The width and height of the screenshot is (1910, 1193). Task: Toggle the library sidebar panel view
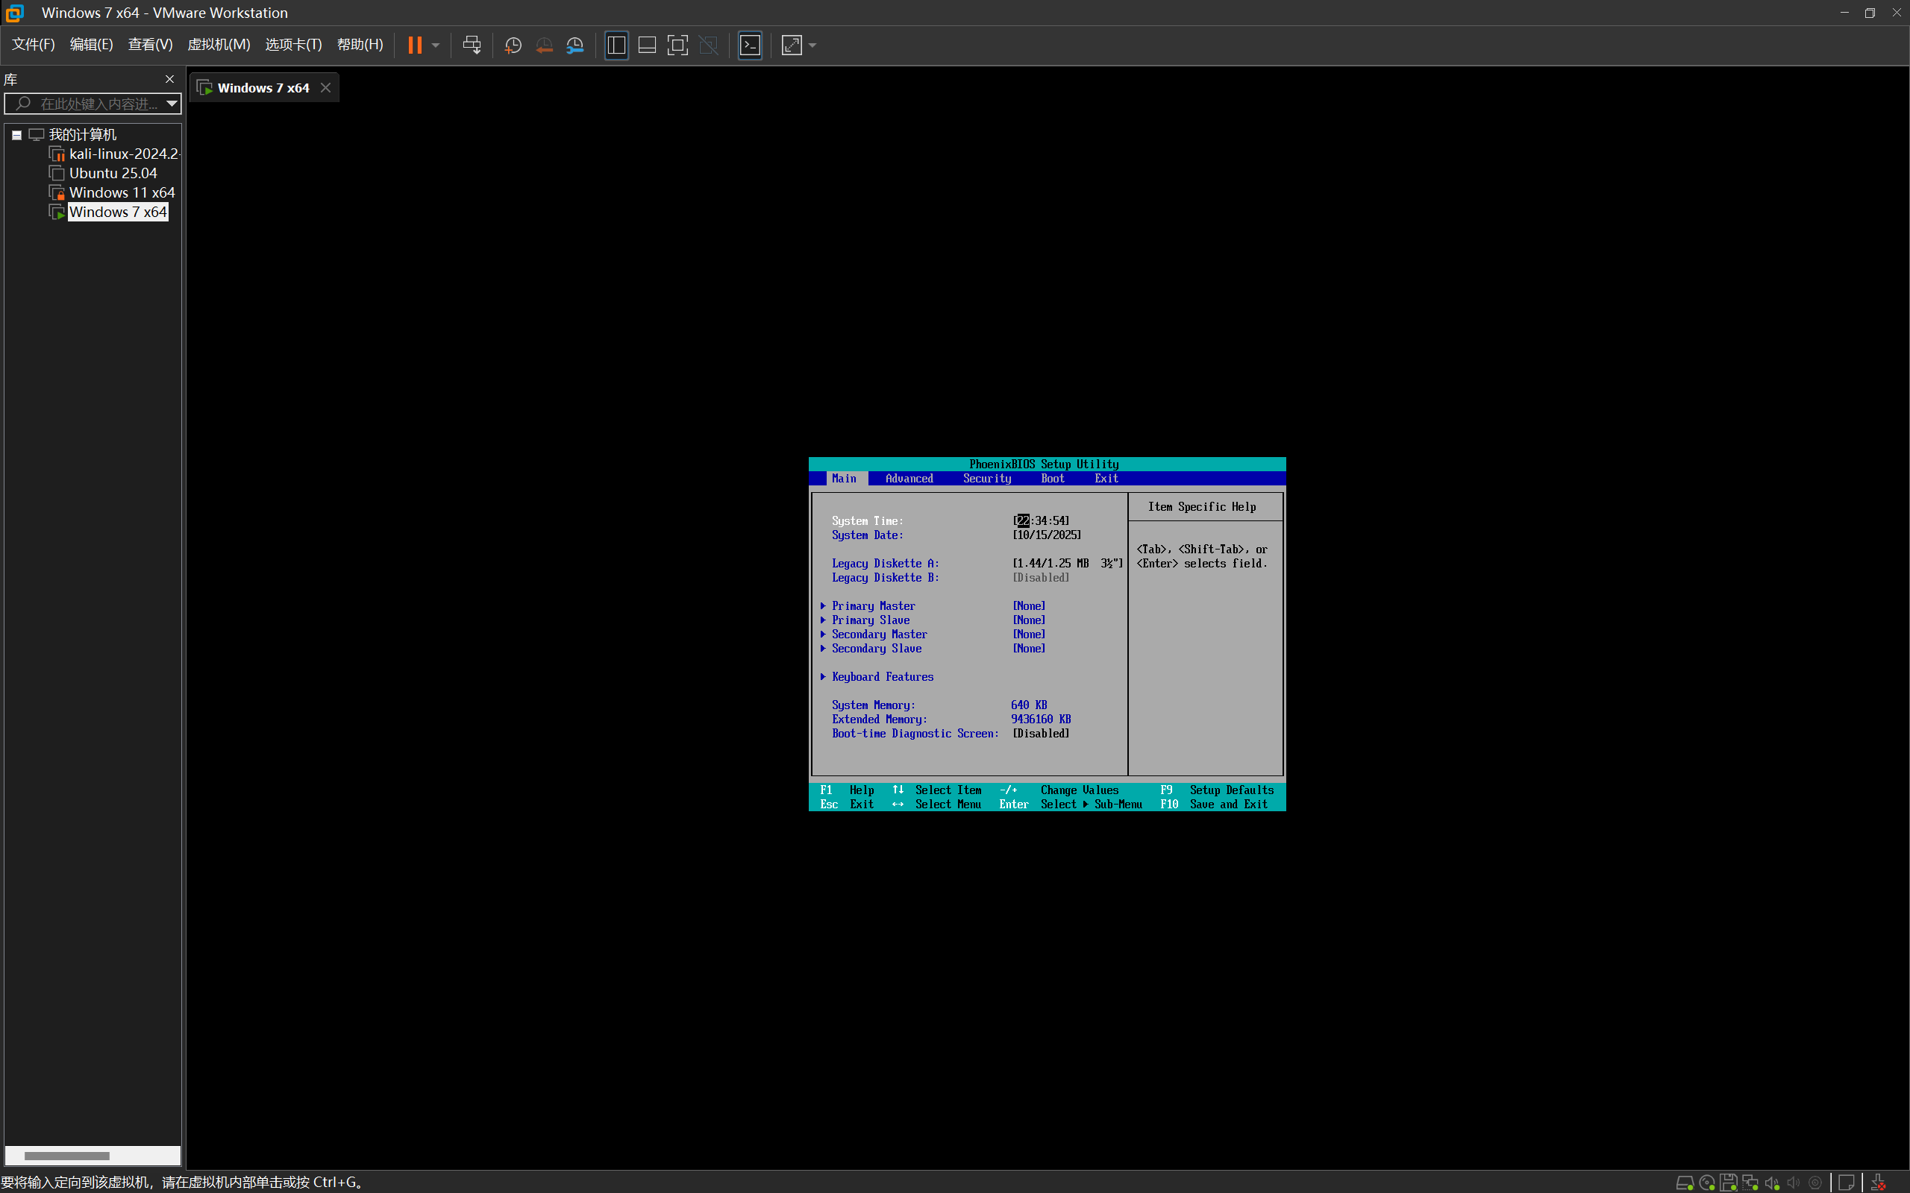tap(616, 45)
